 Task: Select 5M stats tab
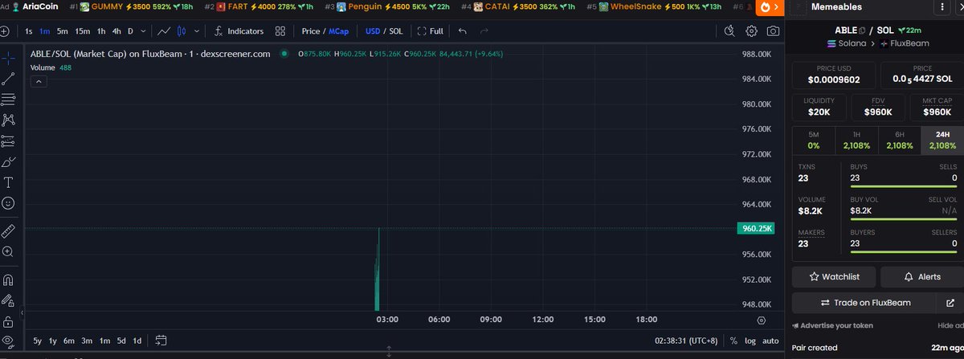point(814,140)
